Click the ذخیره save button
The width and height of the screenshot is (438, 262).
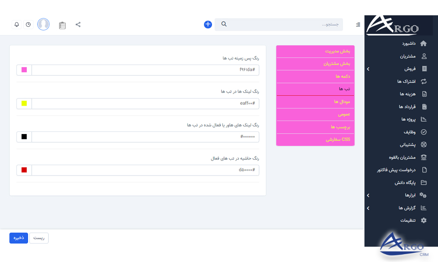pyautogui.click(x=18, y=238)
